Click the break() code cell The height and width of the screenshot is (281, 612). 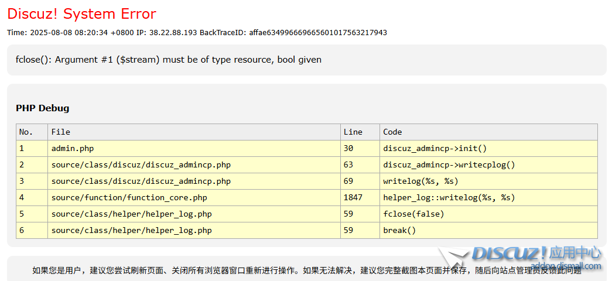pos(488,230)
